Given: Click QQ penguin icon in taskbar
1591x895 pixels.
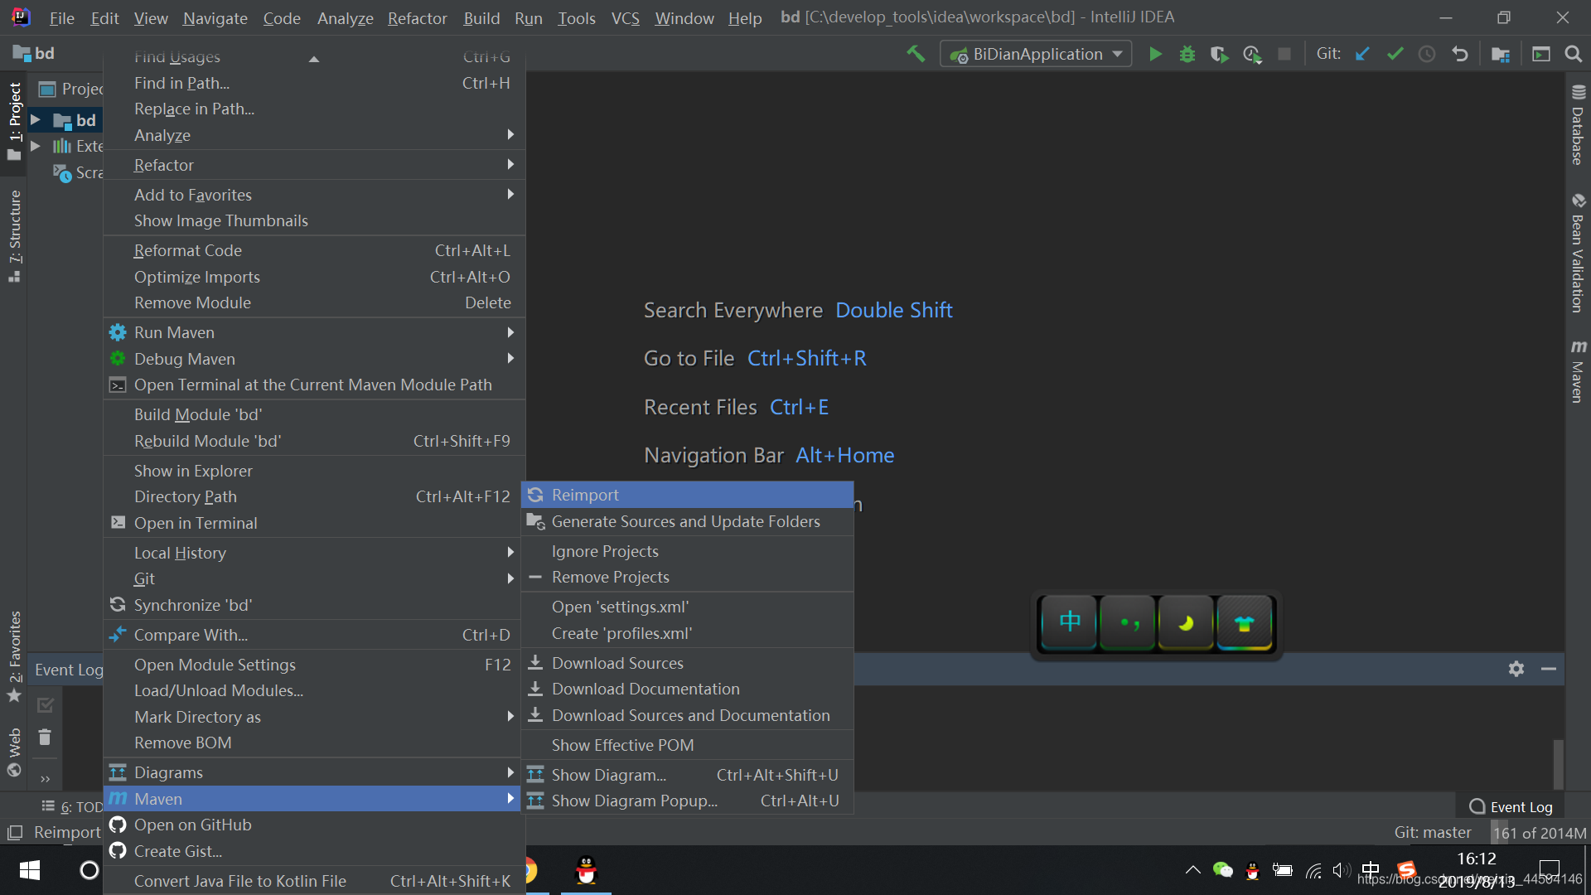Looking at the screenshot, I should [587, 870].
